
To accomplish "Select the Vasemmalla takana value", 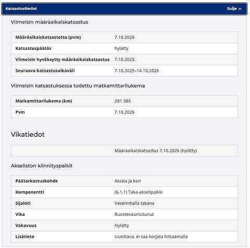I will 134,203.
